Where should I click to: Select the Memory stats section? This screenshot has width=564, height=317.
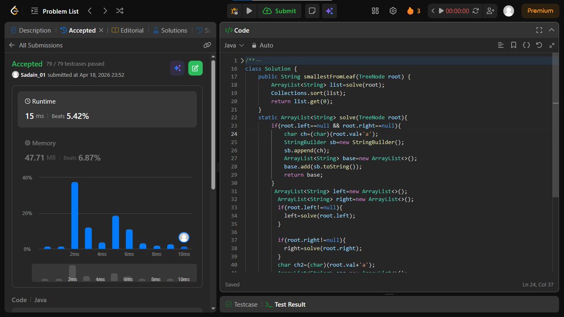click(x=107, y=151)
